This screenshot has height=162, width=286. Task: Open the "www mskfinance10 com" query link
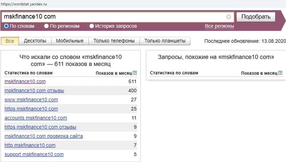coord(31,100)
